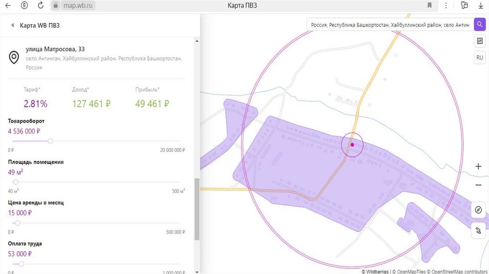Go back via Карта WB ПВЗ arrow

[12, 25]
